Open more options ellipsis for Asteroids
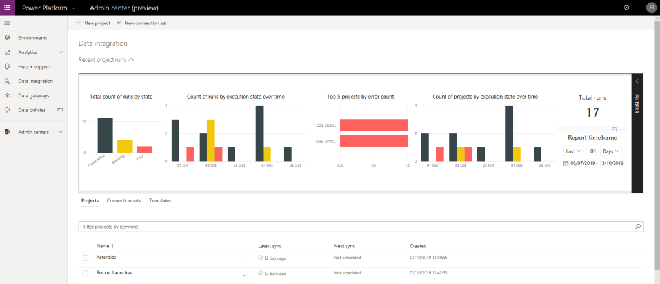This screenshot has height=284, width=660. point(245,258)
